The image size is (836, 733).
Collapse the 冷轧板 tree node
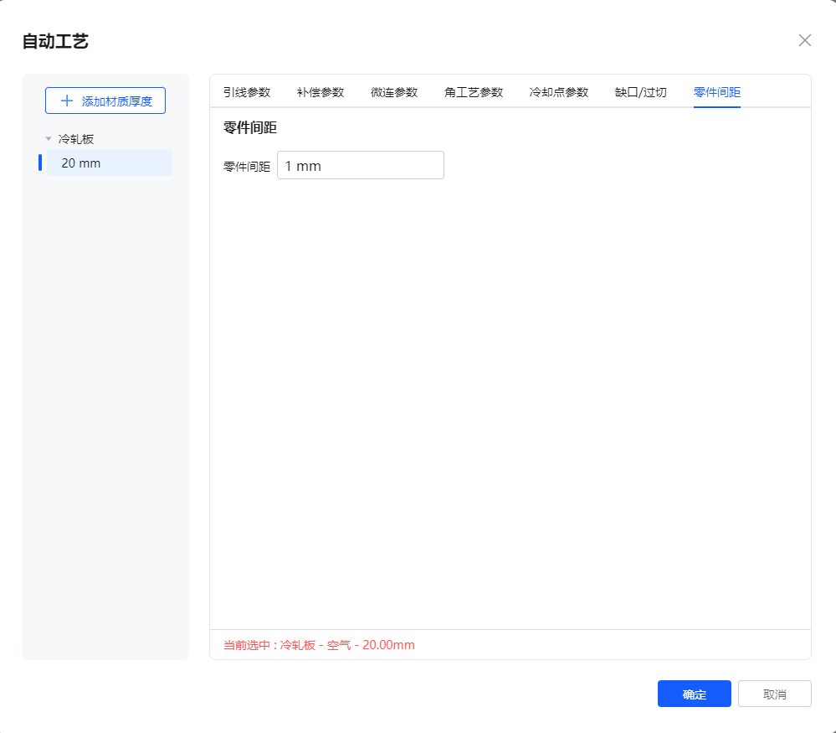(49, 139)
